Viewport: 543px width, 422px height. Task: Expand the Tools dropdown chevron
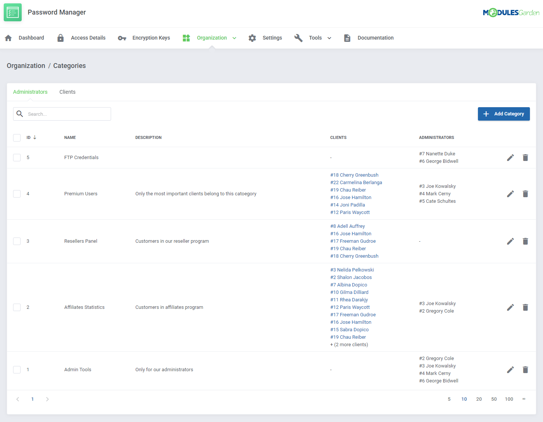pyautogui.click(x=329, y=38)
